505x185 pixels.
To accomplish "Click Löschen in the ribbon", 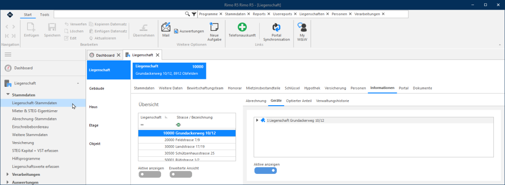I will click(74, 31).
